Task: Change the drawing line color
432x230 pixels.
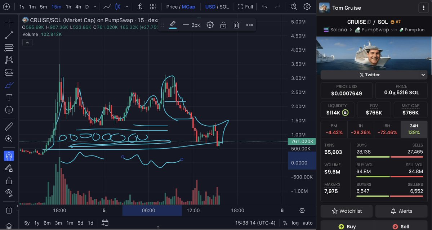Action: (173, 25)
